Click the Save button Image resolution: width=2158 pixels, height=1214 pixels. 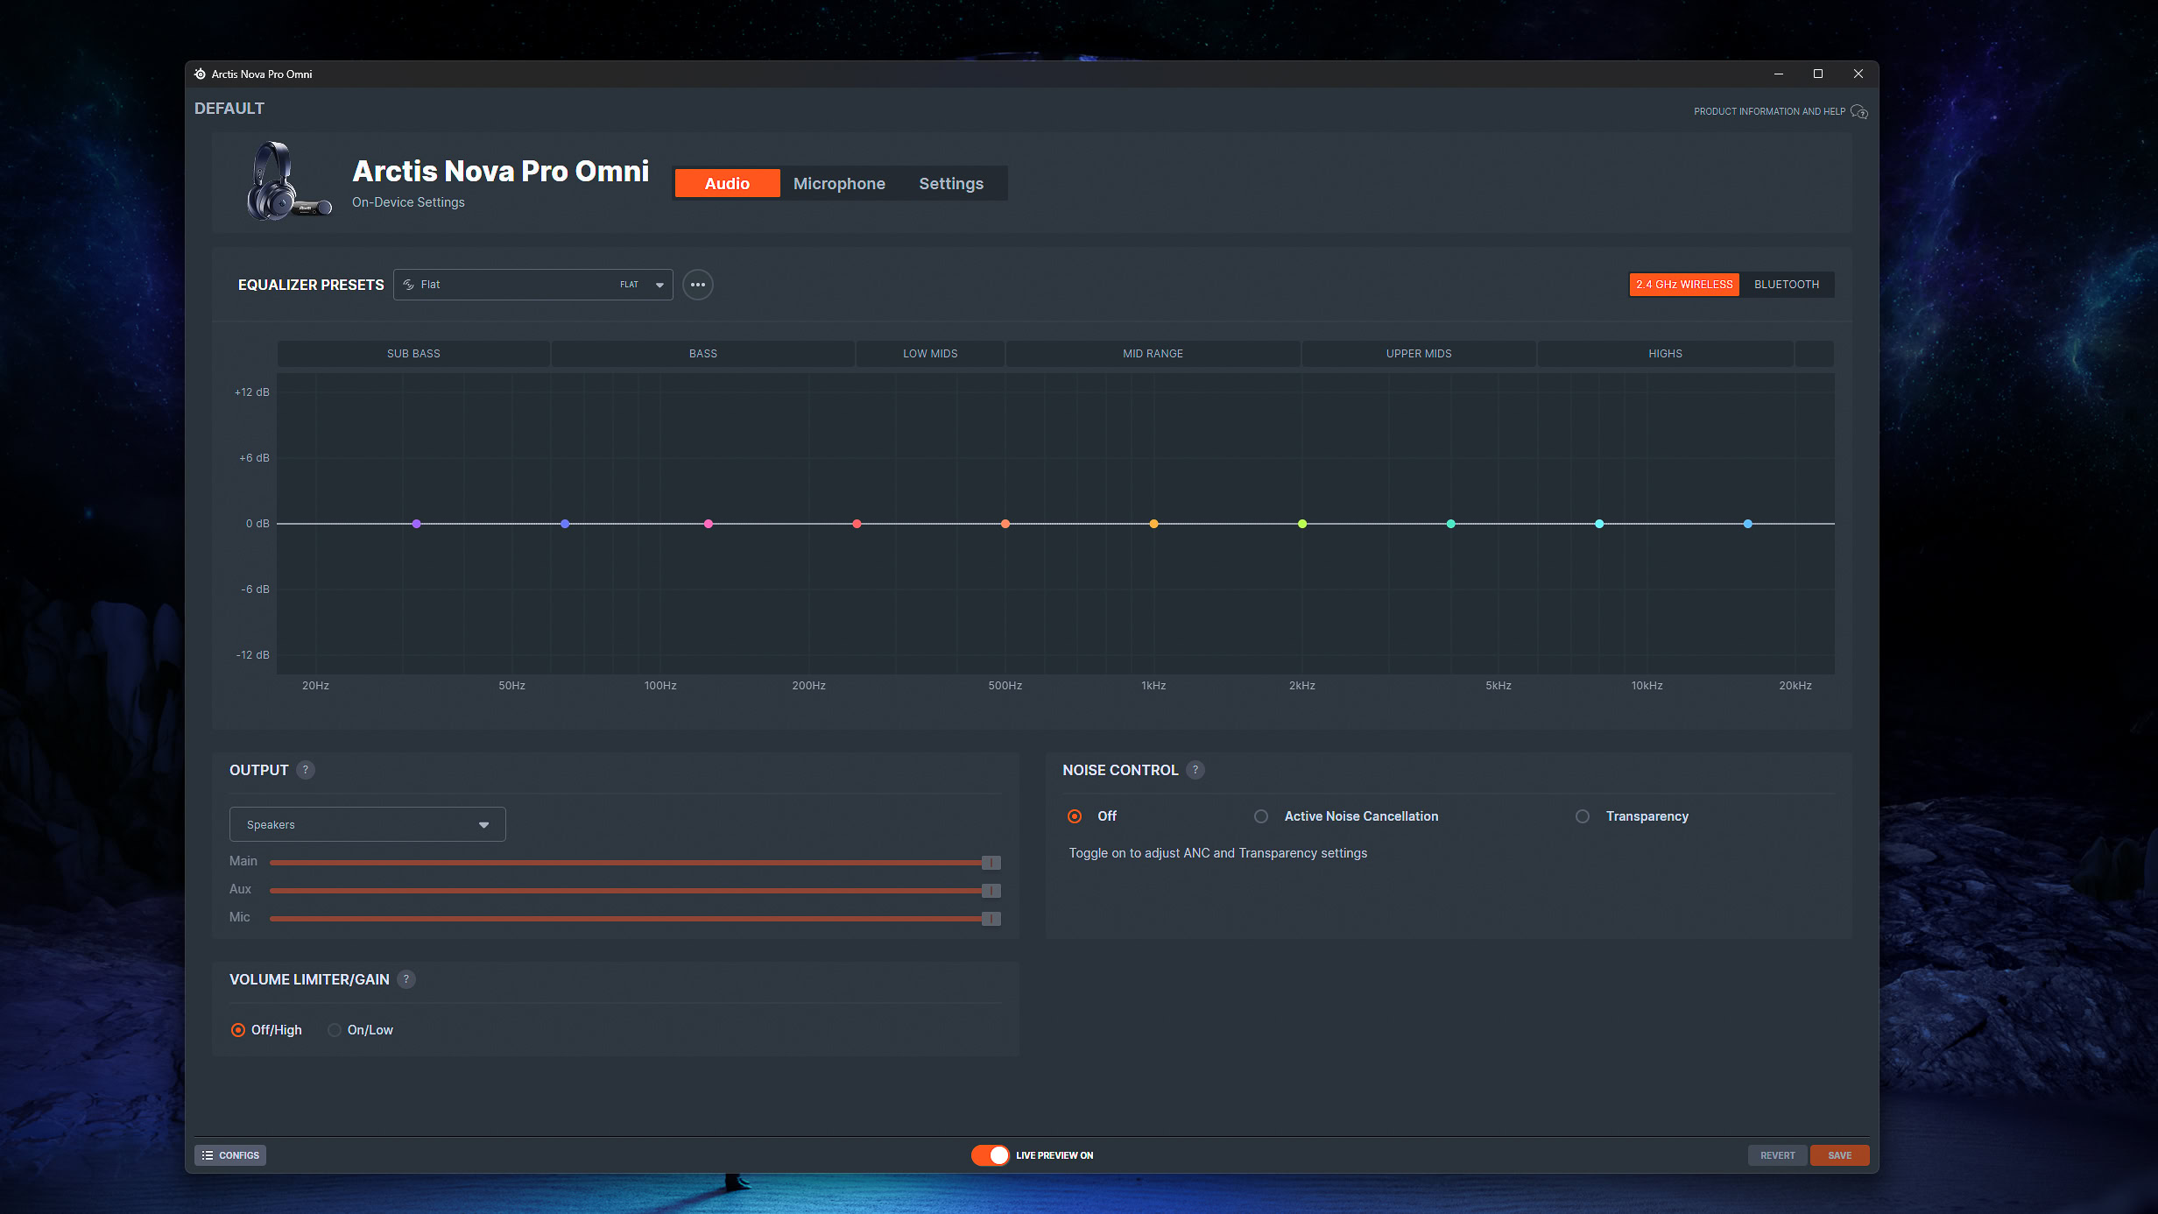pos(1839,1155)
